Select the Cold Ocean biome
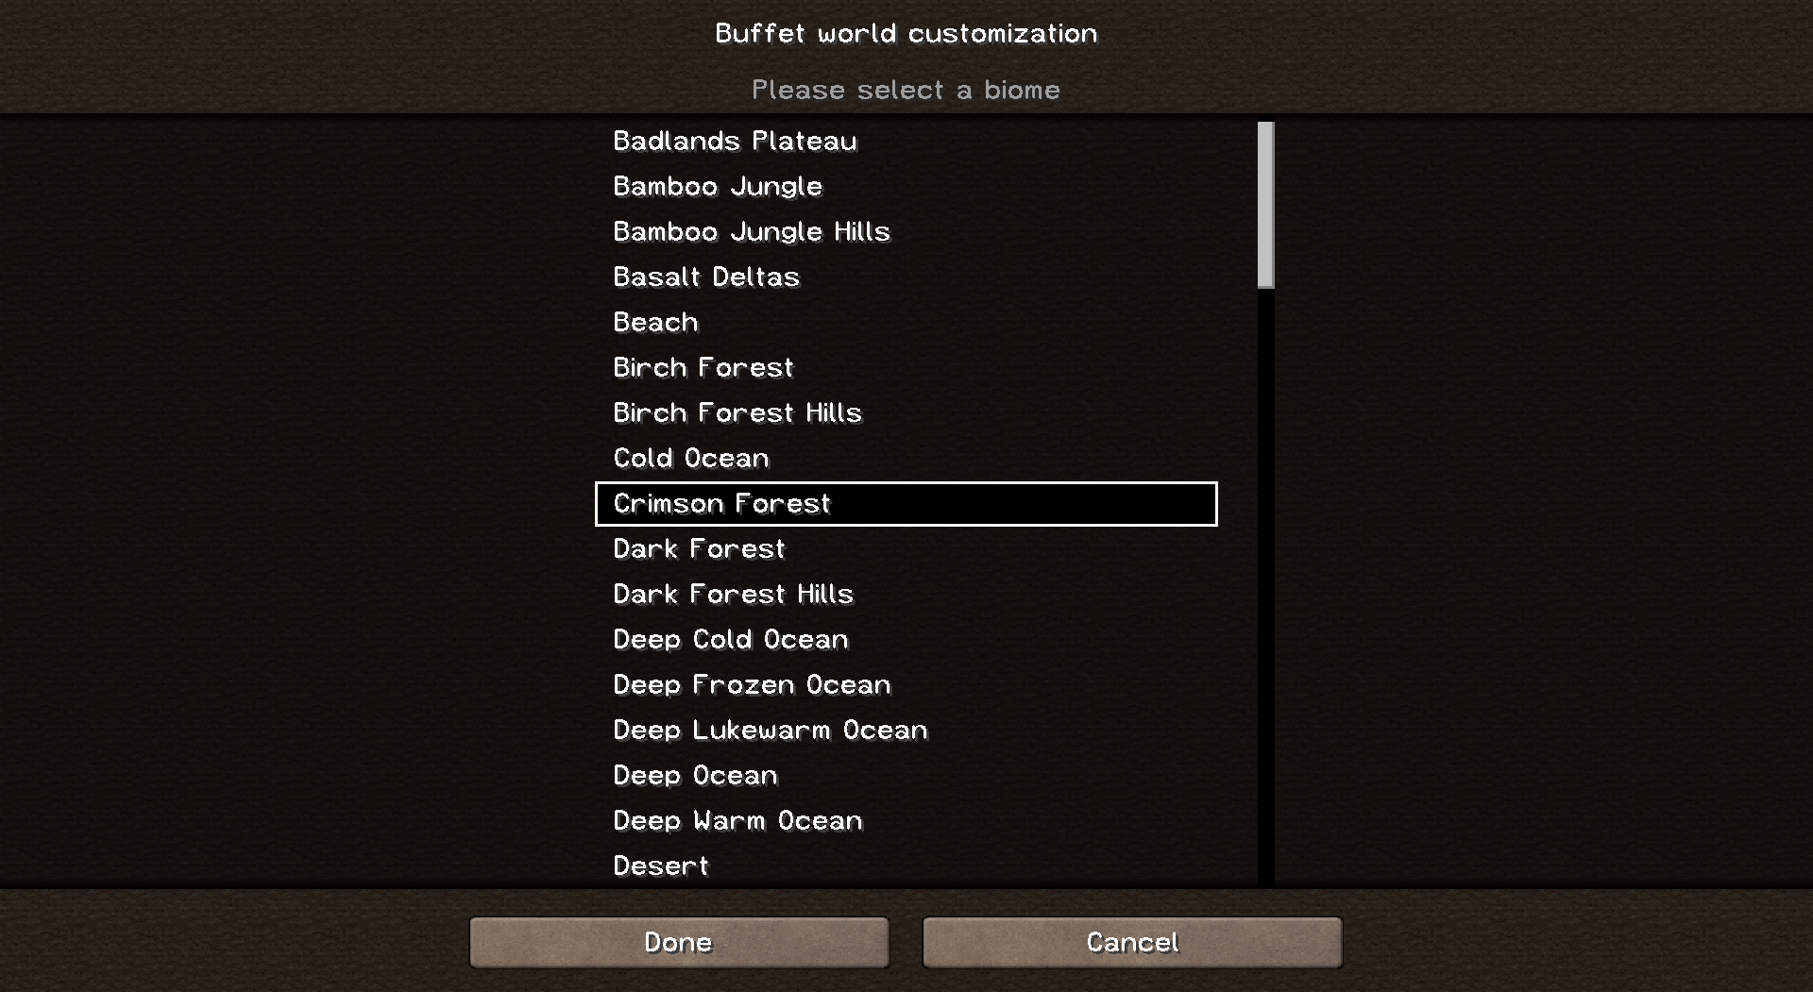 pos(690,459)
